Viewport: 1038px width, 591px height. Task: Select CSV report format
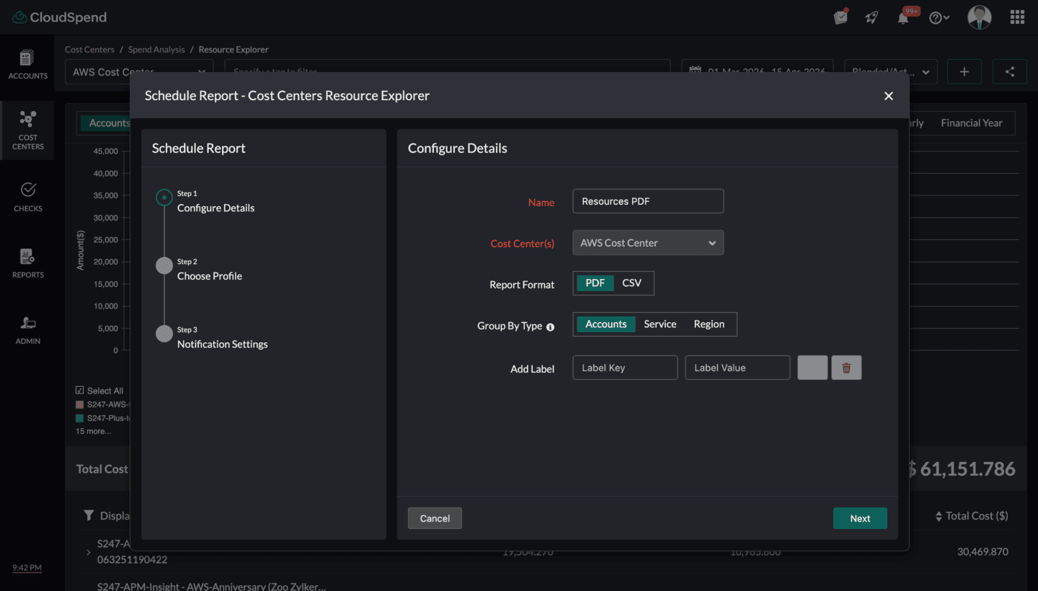(631, 283)
